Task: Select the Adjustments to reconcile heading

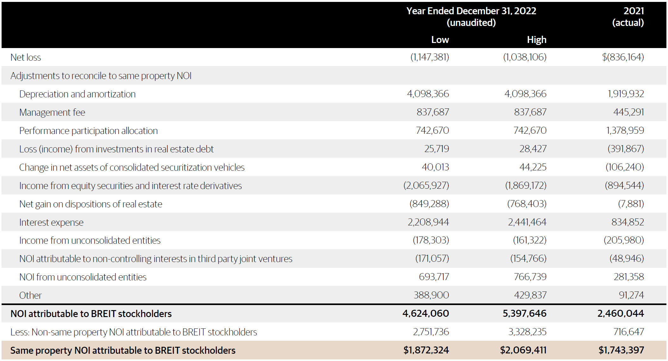Action: point(101,76)
